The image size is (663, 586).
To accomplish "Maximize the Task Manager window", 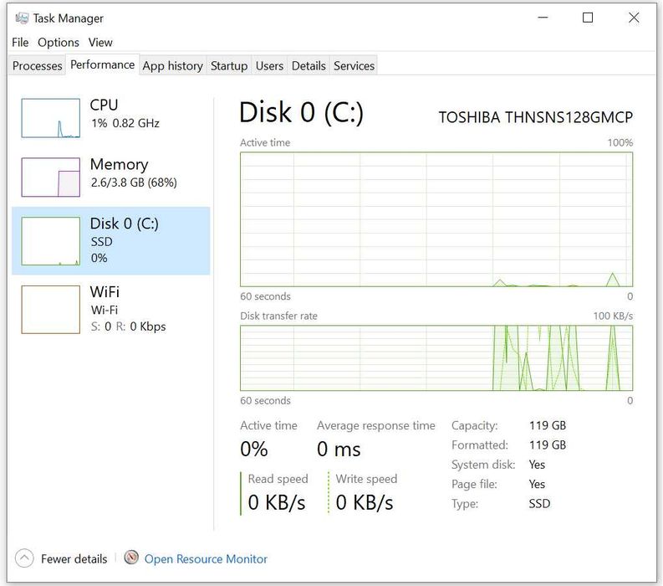I will coord(587,18).
